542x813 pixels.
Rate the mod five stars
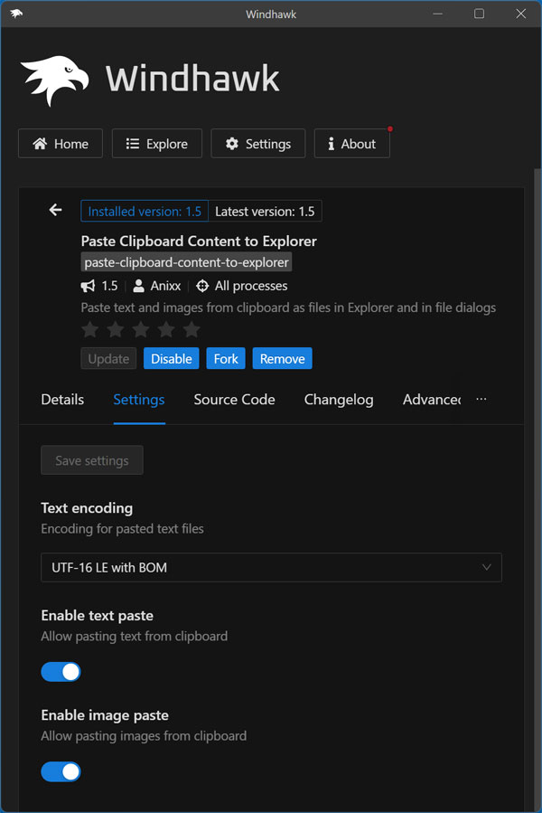(192, 328)
